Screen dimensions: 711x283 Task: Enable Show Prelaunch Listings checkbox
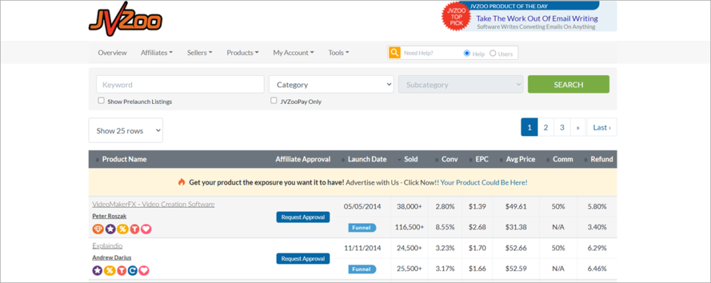pyautogui.click(x=101, y=101)
